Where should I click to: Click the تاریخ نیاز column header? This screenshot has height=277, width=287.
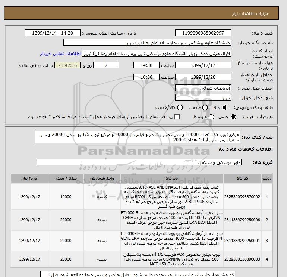point(29,178)
